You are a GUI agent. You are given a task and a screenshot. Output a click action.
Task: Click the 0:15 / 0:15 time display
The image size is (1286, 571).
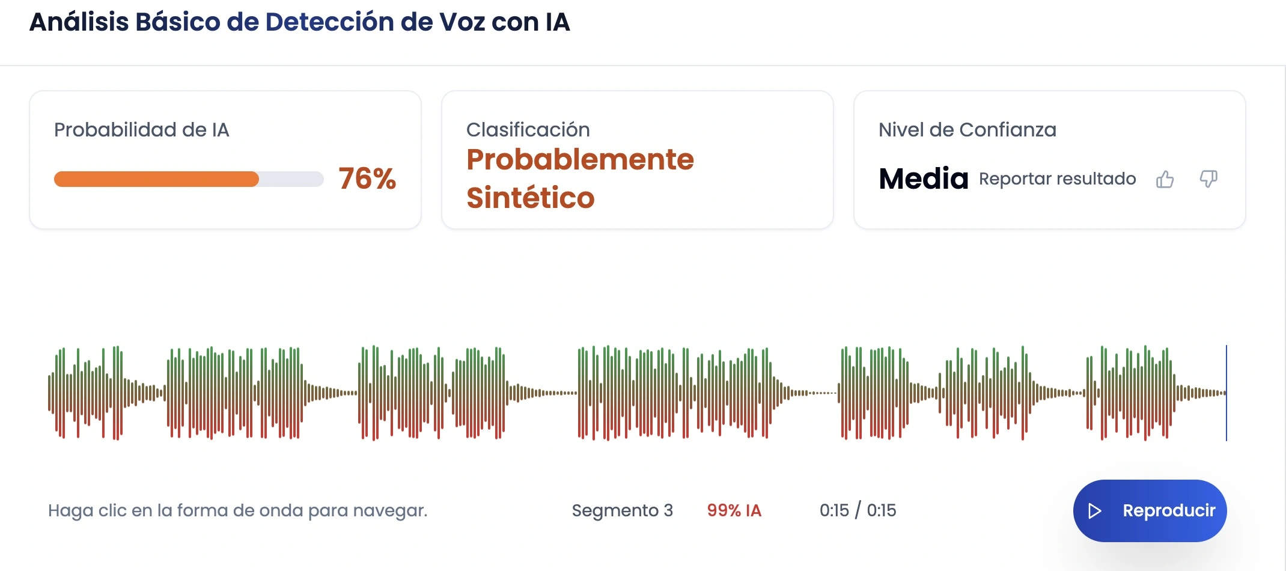[x=858, y=510]
